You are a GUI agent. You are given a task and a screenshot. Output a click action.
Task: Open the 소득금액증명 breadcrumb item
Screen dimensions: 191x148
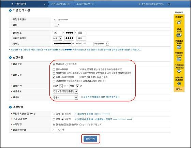point(84,4)
